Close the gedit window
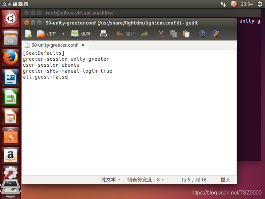The height and width of the screenshot is (199, 265). tap(26, 23)
